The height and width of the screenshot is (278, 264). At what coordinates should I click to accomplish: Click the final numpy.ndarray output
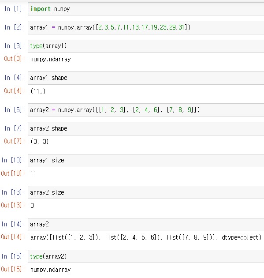(x=50, y=270)
